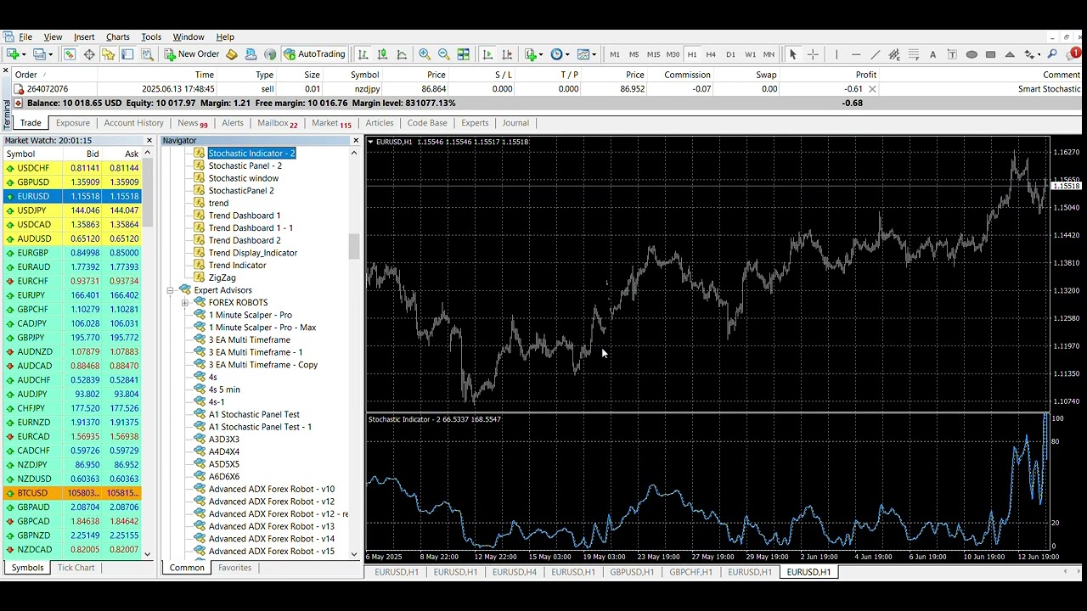Open the Charts menu

(x=117, y=37)
